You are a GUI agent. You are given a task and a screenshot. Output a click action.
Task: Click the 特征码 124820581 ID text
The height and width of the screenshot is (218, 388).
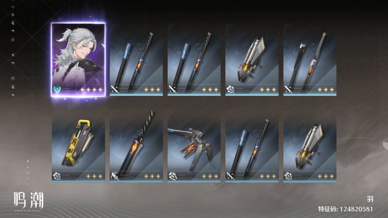pos(345,209)
